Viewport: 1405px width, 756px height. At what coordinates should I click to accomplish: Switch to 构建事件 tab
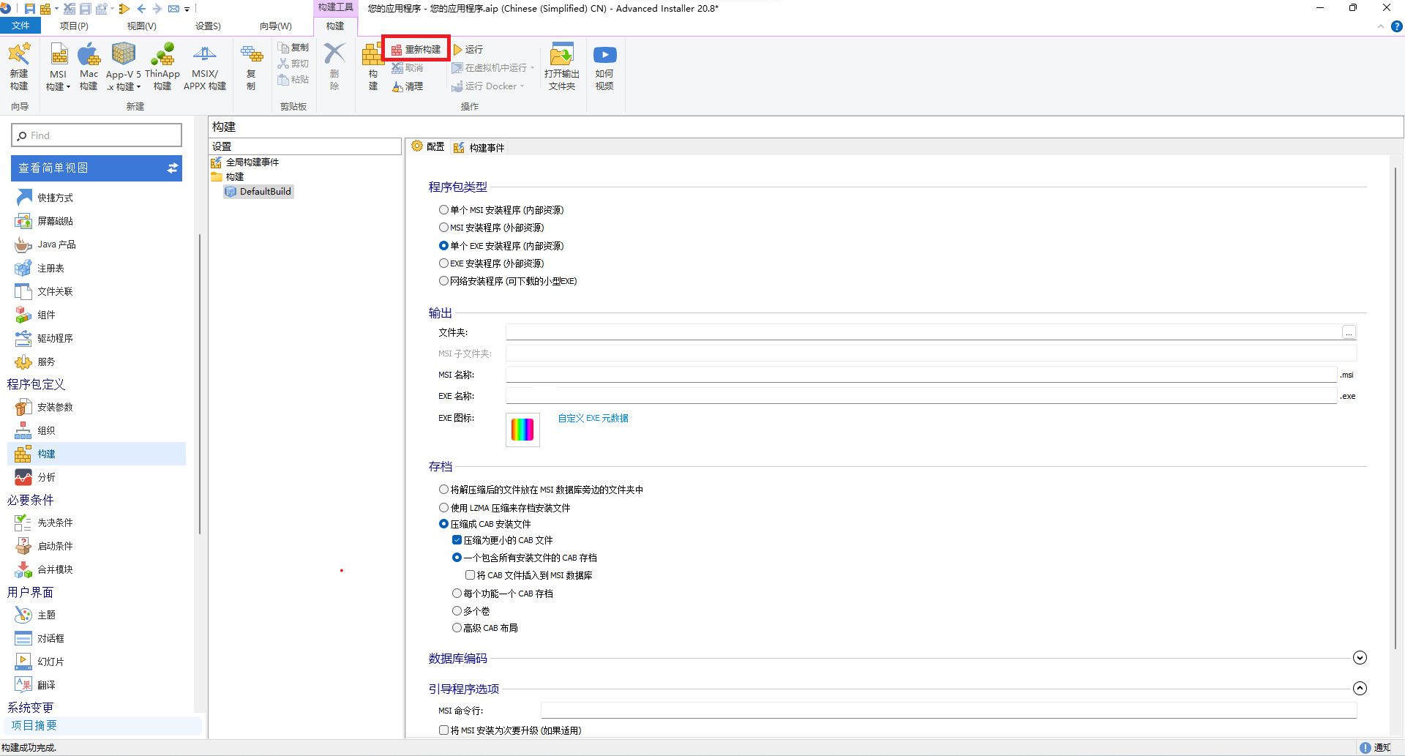[479, 147]
